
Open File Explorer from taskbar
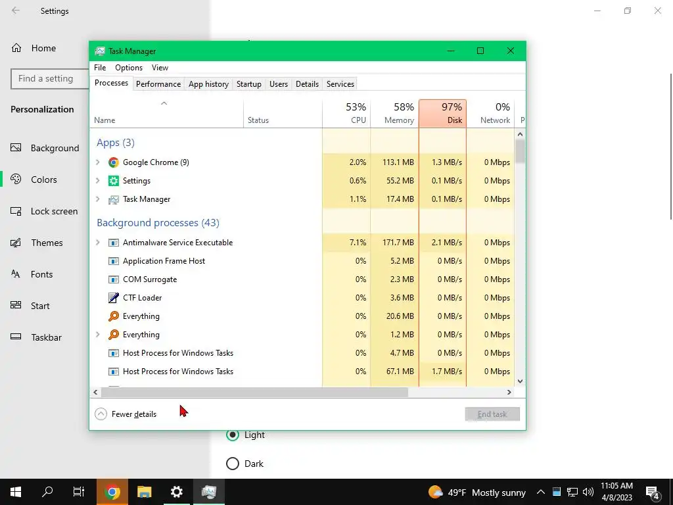144,492
